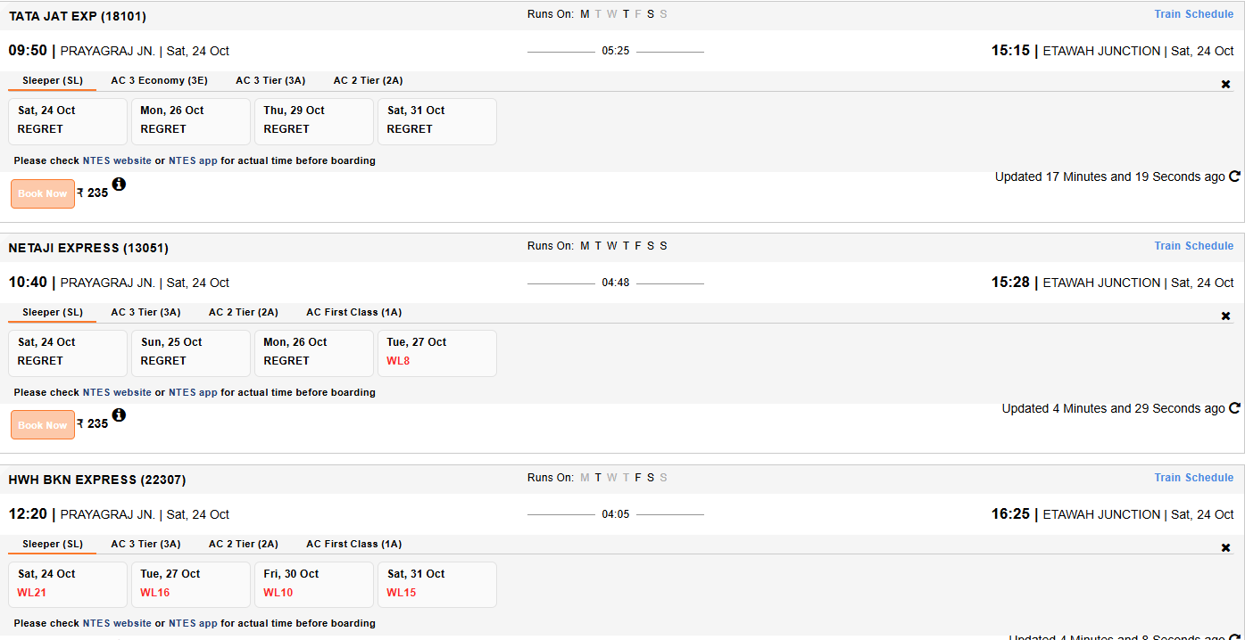Choose Sat, 24 Oct WL21 date card

[x=68, y=585]
